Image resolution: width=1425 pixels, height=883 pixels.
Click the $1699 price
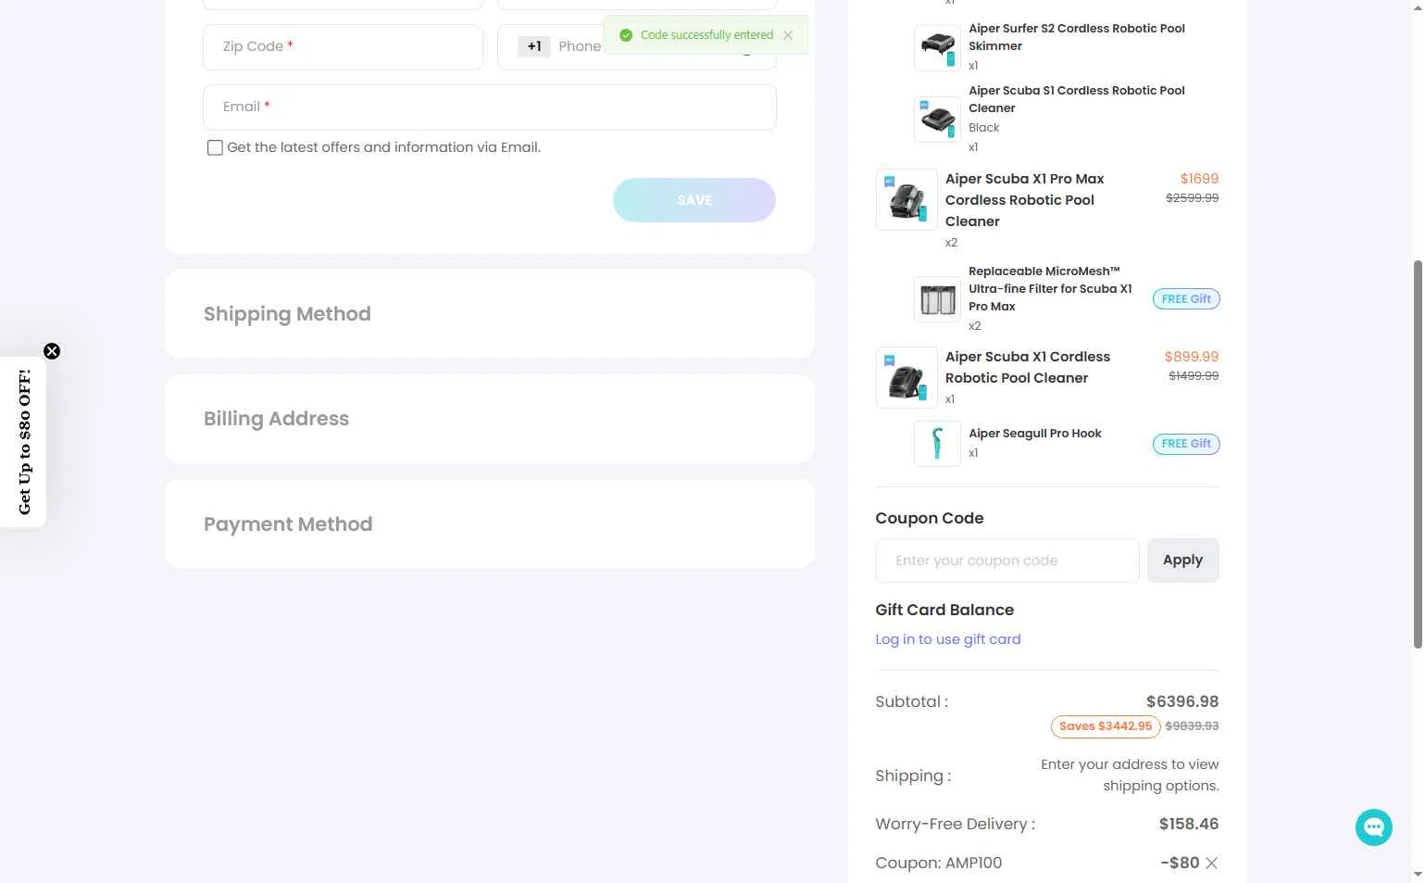tap(1199, 179)
